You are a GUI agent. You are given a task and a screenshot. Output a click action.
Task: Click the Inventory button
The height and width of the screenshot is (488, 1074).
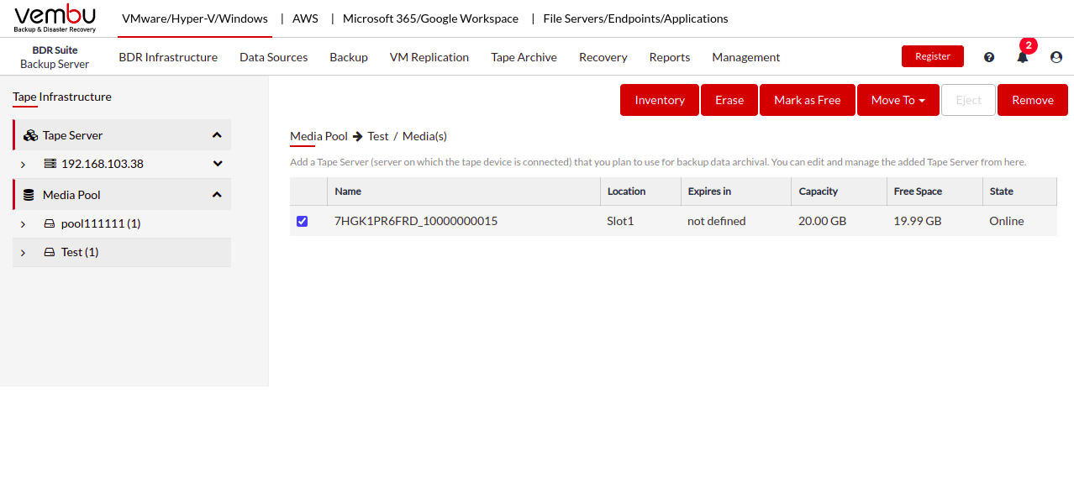coord(660,100)
